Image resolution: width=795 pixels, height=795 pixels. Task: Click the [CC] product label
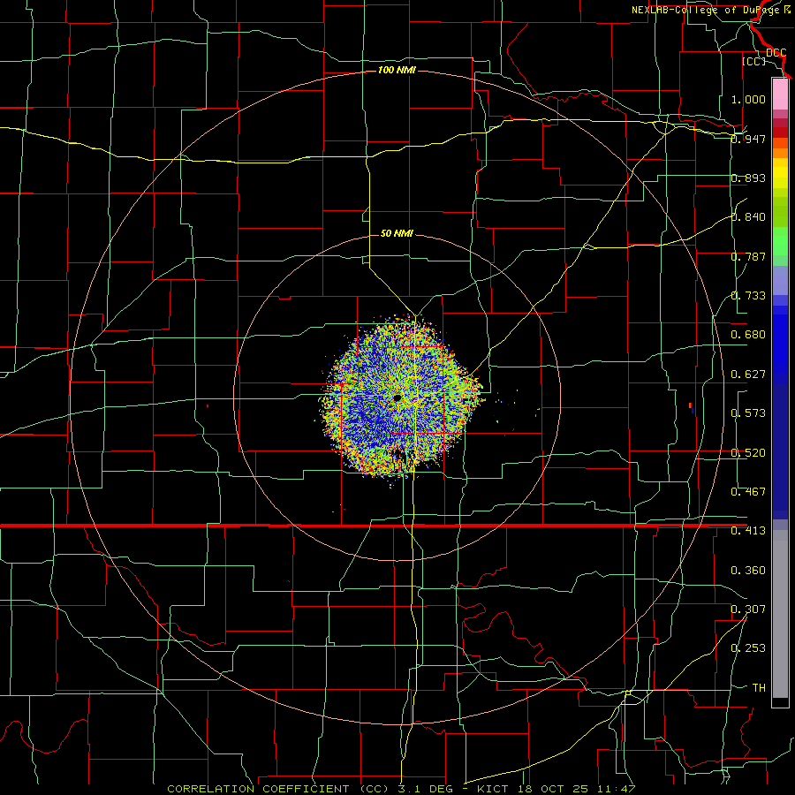(753, 61)
